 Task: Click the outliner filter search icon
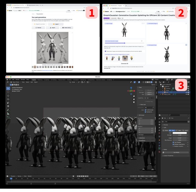click(169, 82)
